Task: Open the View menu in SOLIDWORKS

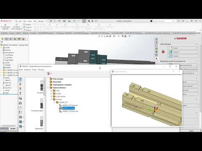Action: pyautogui.click(x=25, y=21)
